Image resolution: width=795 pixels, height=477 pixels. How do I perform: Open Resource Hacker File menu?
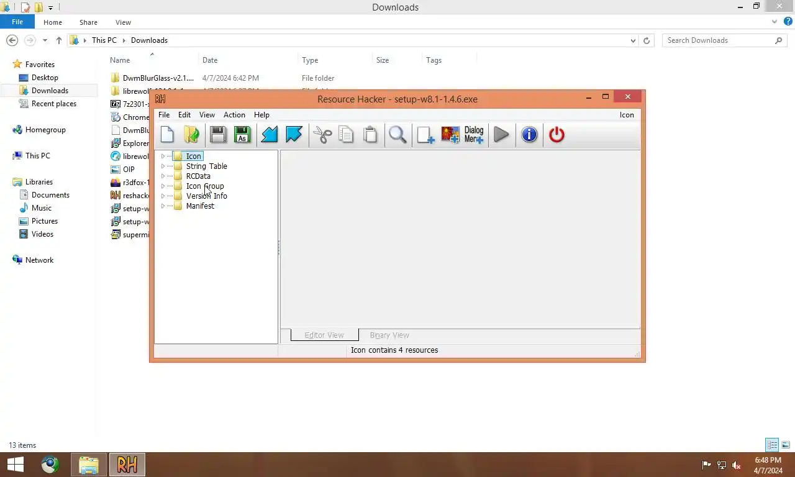[x=164, y=115]
